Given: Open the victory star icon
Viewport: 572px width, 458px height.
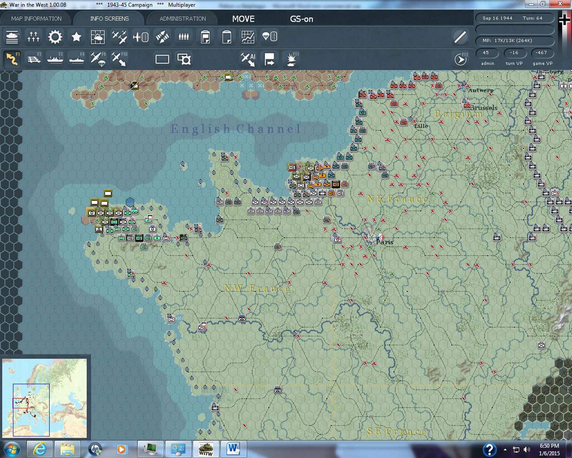Looking at the screenshot, I should point(76,37).
